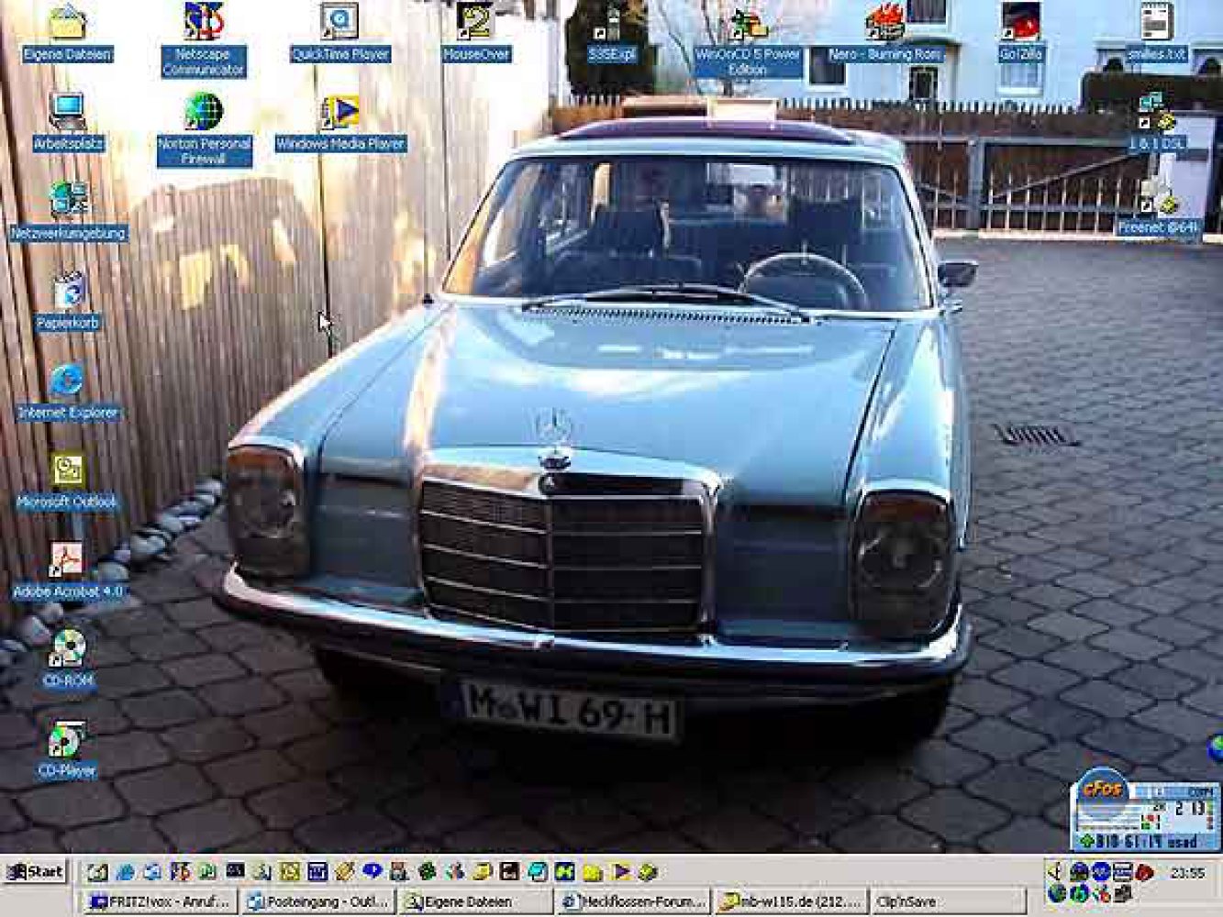
Task: Switch to mb-w115.de taskbar button
Action: click(x=792, y=902)
